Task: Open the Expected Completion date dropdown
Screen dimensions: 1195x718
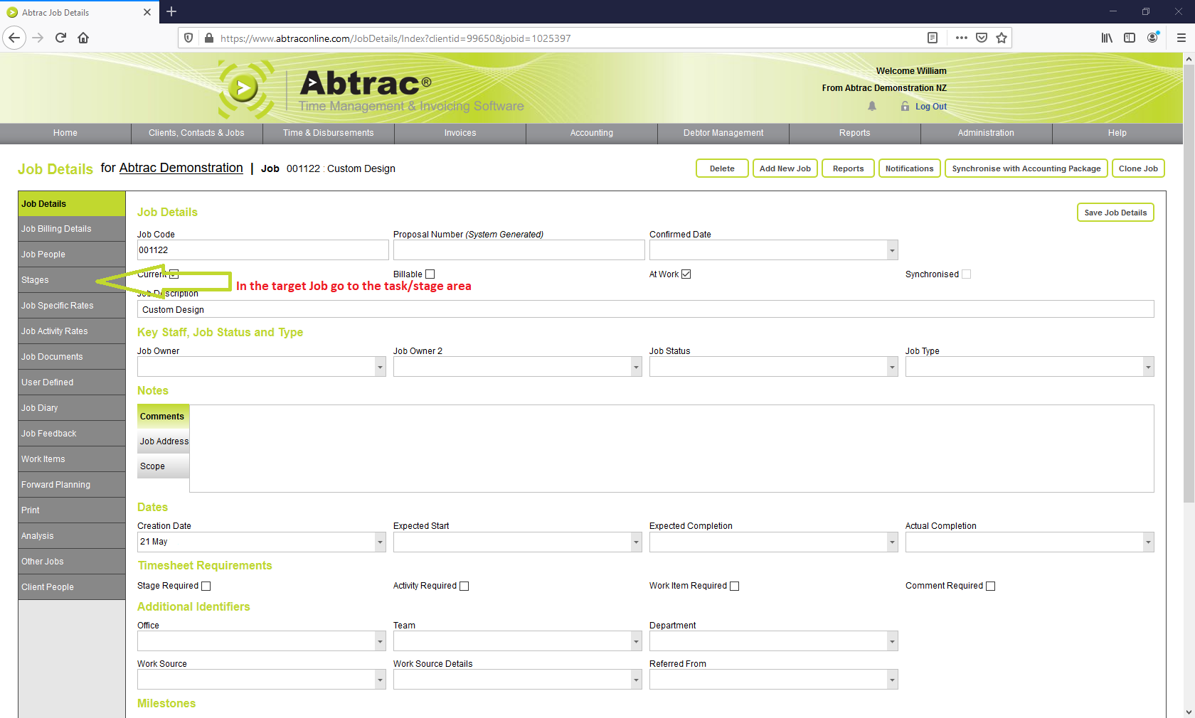Action: (892, 542)
